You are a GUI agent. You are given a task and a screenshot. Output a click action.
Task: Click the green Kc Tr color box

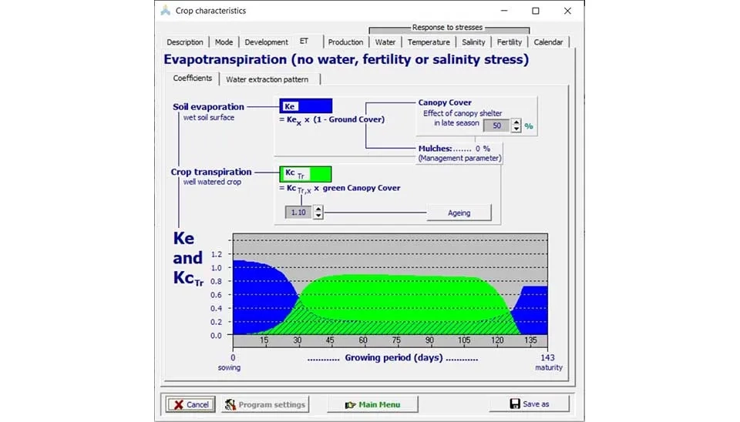tap(305, 174)
